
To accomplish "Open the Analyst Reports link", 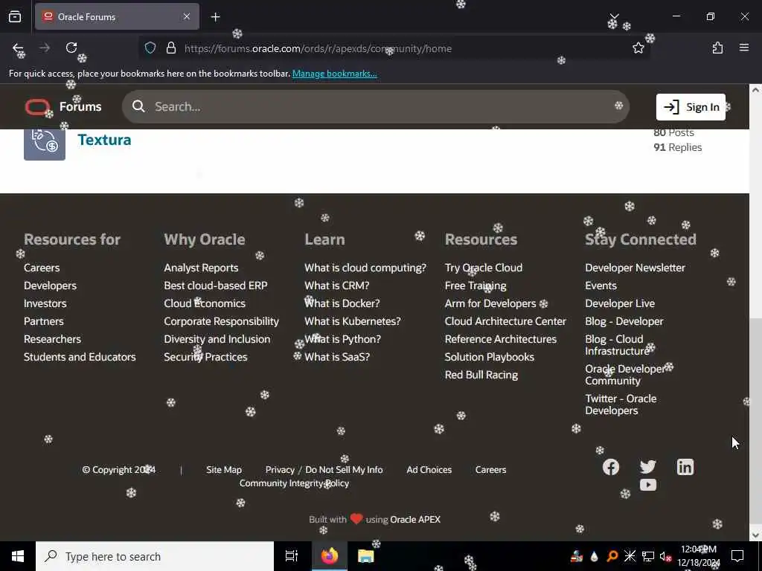I will click(201, 268).
